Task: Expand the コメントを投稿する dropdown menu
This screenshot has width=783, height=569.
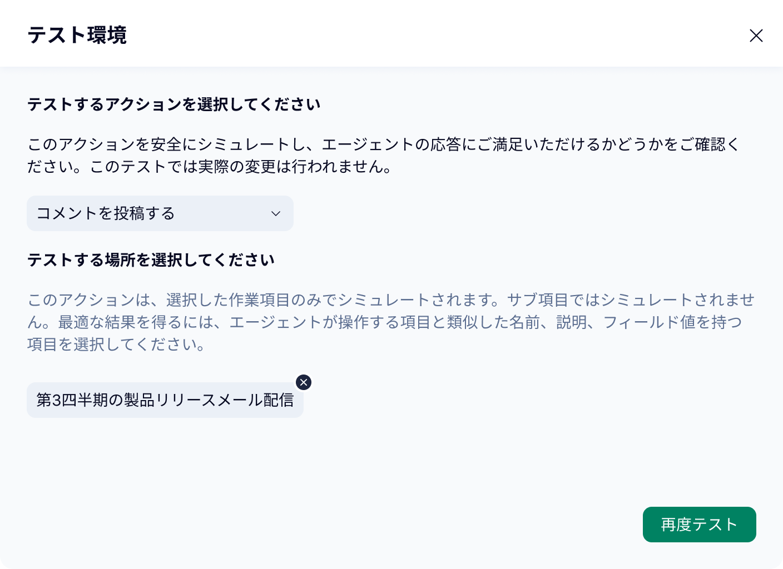Action: (160, 213)
